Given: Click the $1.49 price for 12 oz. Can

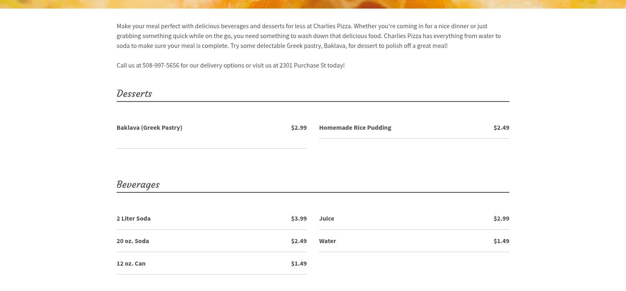Looking at the screenshot, I should (299, 264).
